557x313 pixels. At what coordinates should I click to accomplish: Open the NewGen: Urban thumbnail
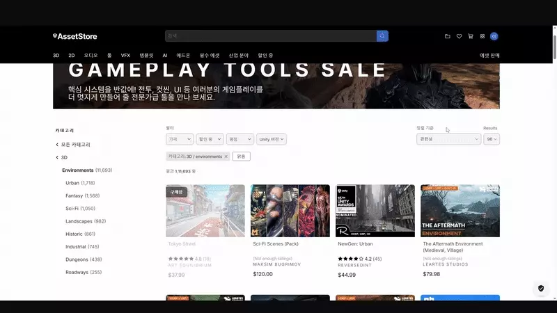point(375,211)
